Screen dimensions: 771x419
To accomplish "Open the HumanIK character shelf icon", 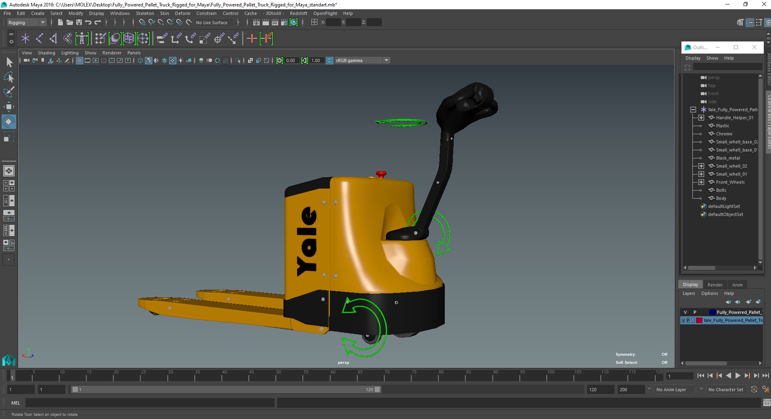I will pyautogui.click(x=81, y=39).
